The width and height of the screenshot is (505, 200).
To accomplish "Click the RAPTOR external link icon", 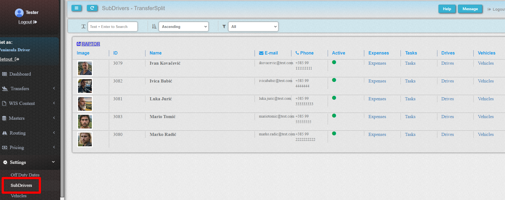I will [x=79, y=44].
